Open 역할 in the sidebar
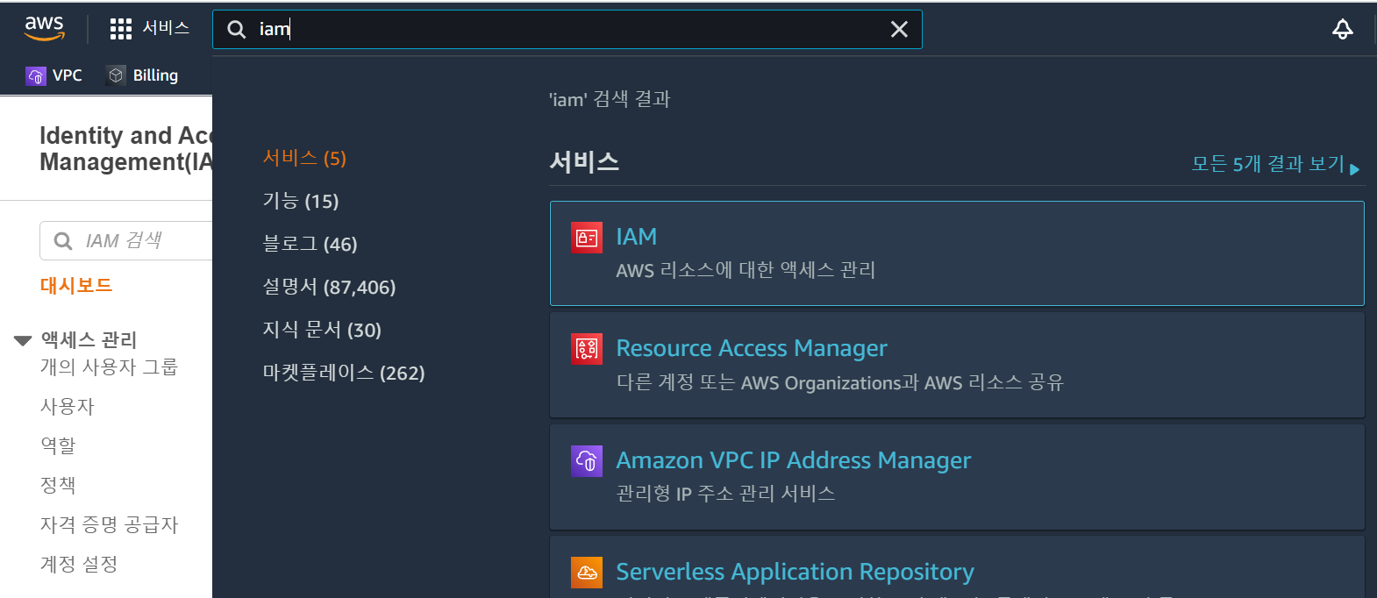 click(58, 445)
